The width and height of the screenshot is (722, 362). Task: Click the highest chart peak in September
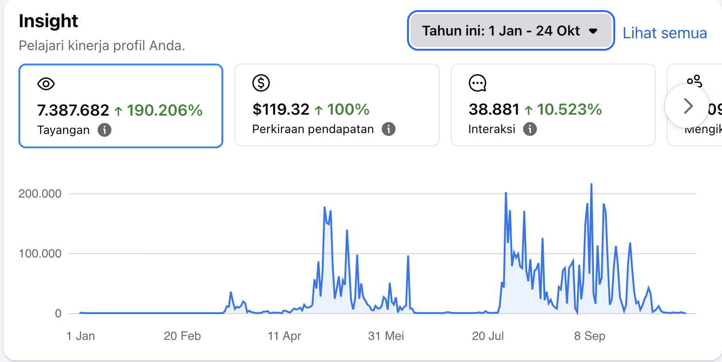[591, 184]
